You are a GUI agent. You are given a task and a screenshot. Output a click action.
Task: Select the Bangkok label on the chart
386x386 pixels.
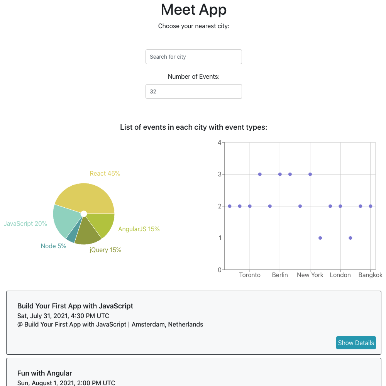[370, 275]
